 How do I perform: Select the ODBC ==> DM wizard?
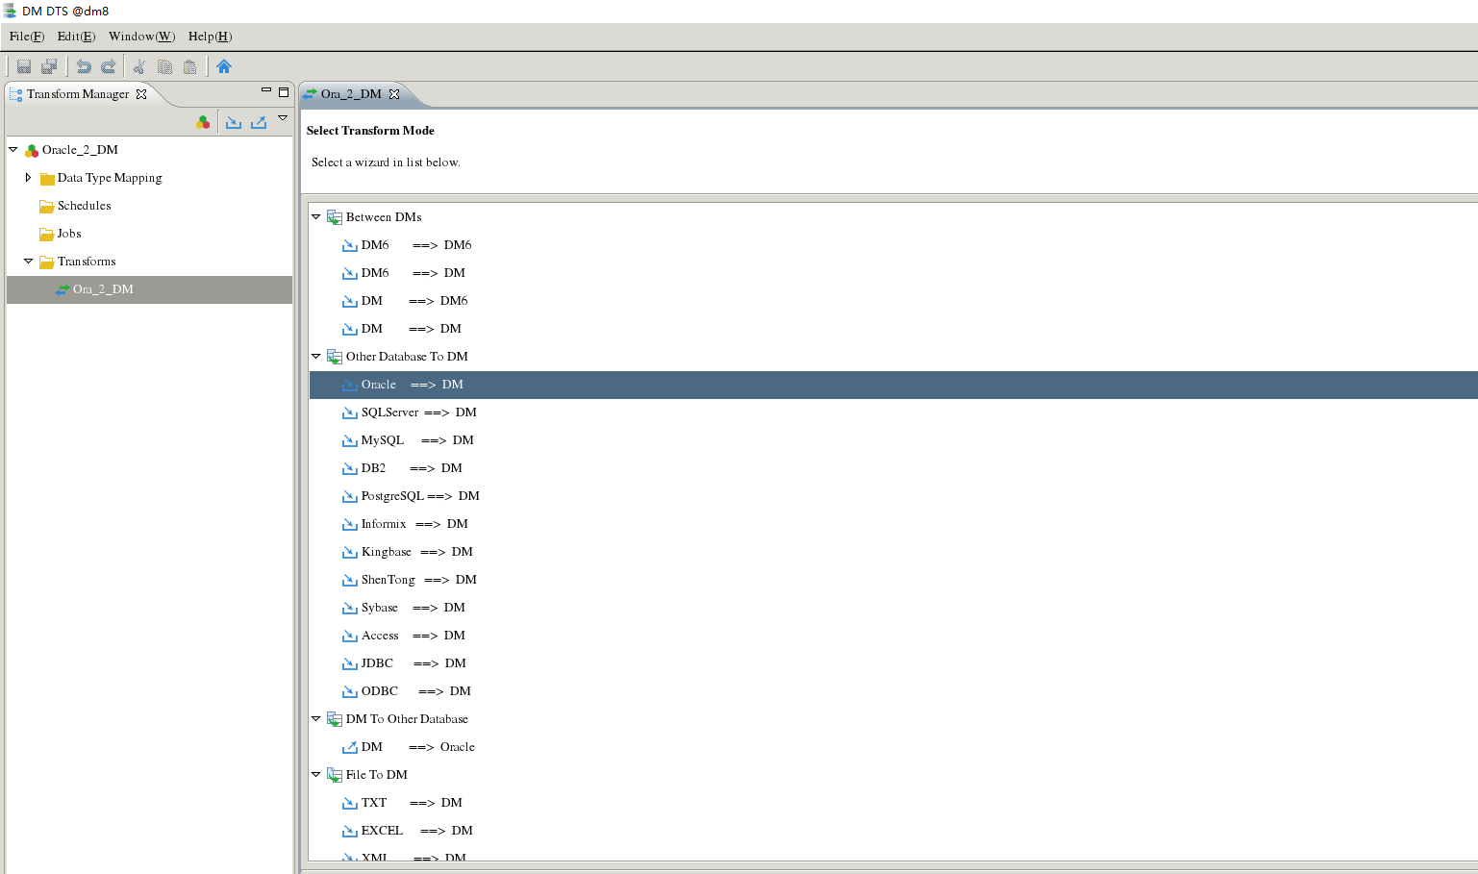click(416, 691)
